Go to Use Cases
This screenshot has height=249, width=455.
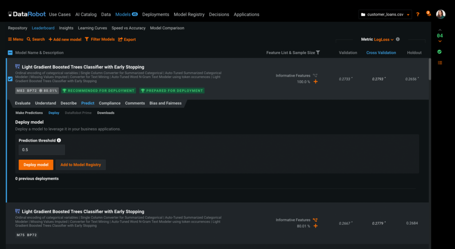[60, 14]
